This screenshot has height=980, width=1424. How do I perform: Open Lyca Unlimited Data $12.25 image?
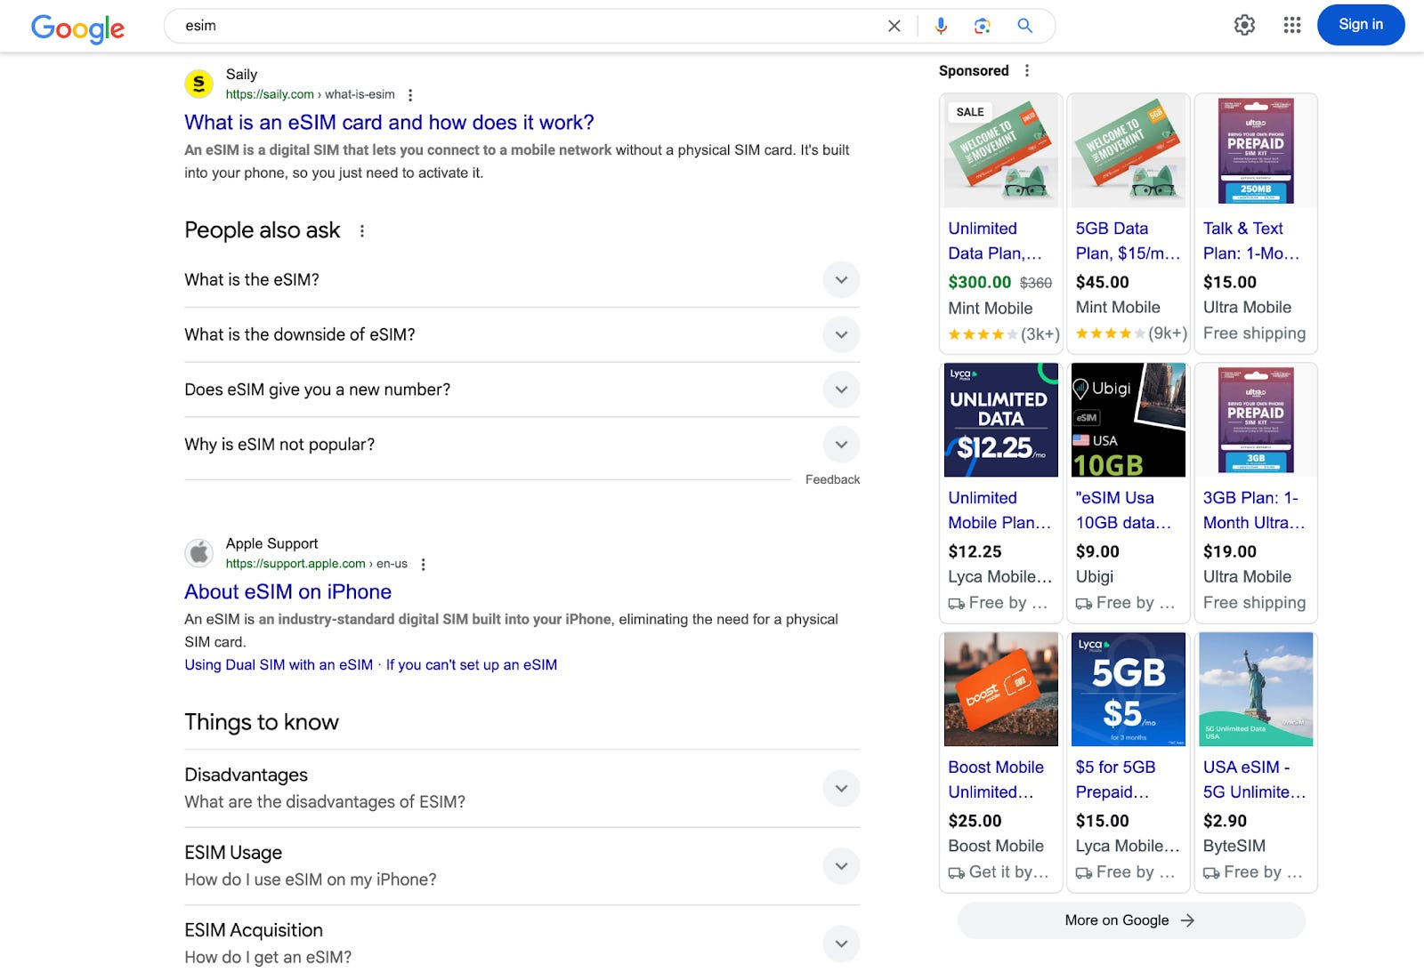[x=1001, y=420]
